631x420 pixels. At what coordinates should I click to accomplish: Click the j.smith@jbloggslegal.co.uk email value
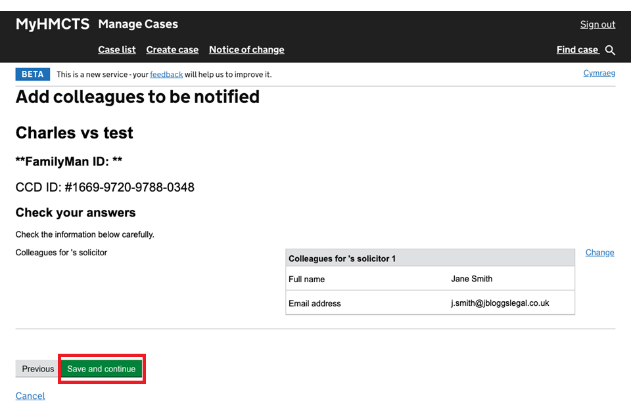coord(500,303)
